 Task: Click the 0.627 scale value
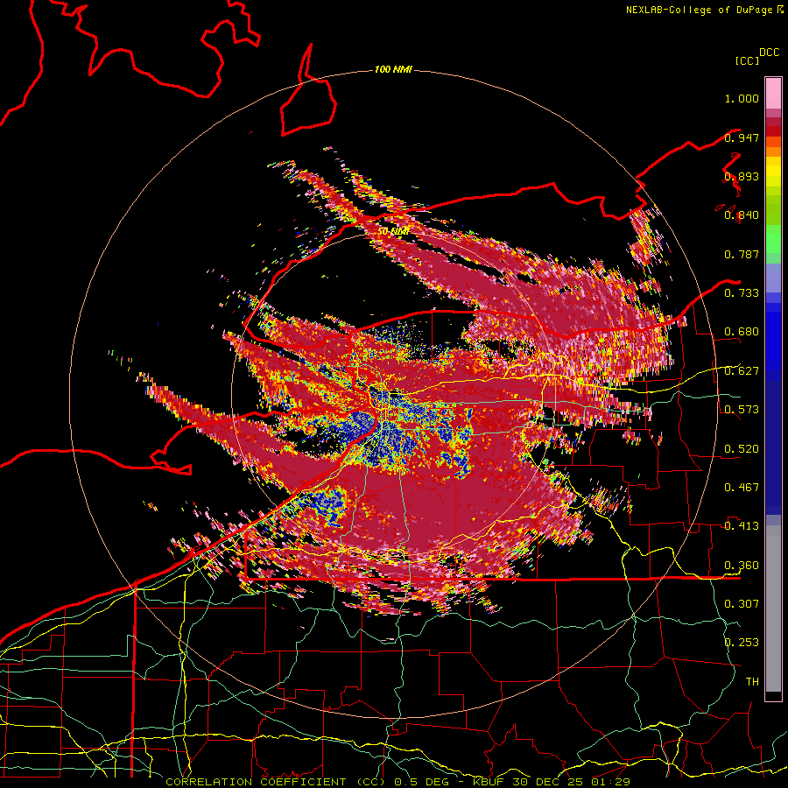tap(742, 371)
